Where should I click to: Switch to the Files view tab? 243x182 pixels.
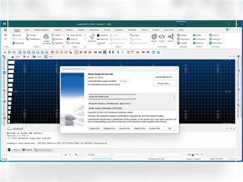[37, 57]
